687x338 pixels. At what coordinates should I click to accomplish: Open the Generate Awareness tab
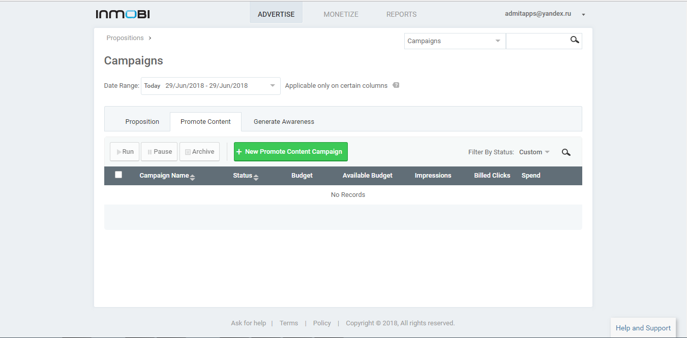[x=284, y=122]
